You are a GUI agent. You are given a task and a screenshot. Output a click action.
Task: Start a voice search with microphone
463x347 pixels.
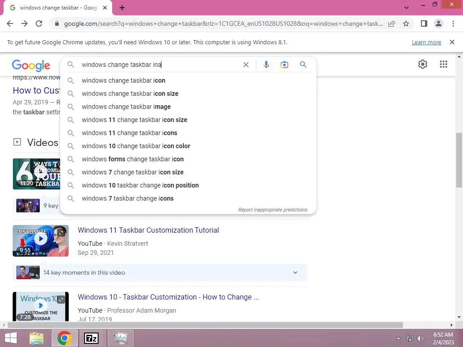pyautogui.click(x=266, y=65)
